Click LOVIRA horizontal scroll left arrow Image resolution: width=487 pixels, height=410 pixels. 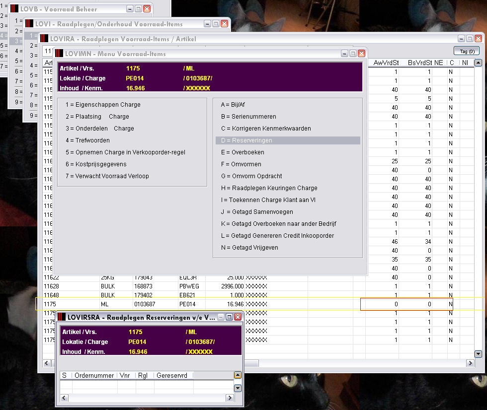coord(47,363)
